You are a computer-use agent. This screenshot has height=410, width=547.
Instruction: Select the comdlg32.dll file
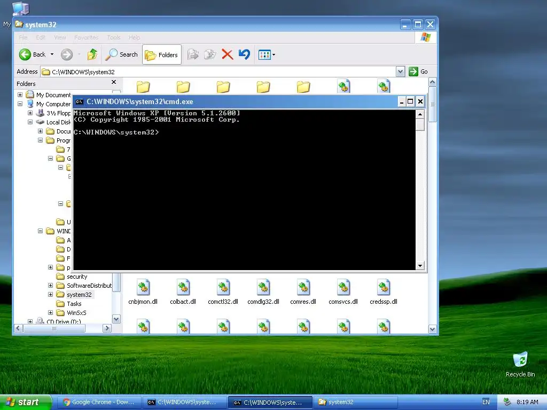point(263,292)
